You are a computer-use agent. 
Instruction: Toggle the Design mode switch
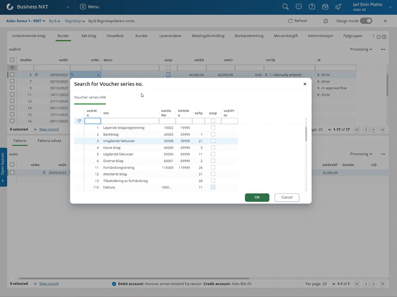pos(366,21)
